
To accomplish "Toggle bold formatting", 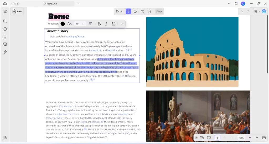I will (x=99, y=24).
